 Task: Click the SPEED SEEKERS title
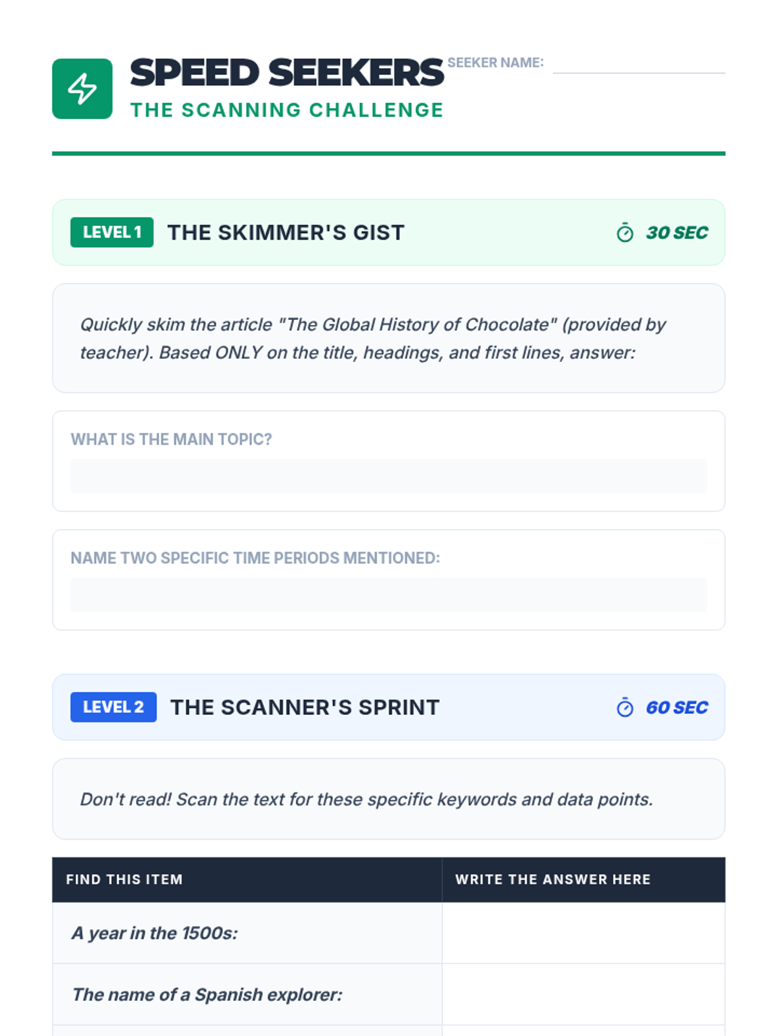pos(287,73)
